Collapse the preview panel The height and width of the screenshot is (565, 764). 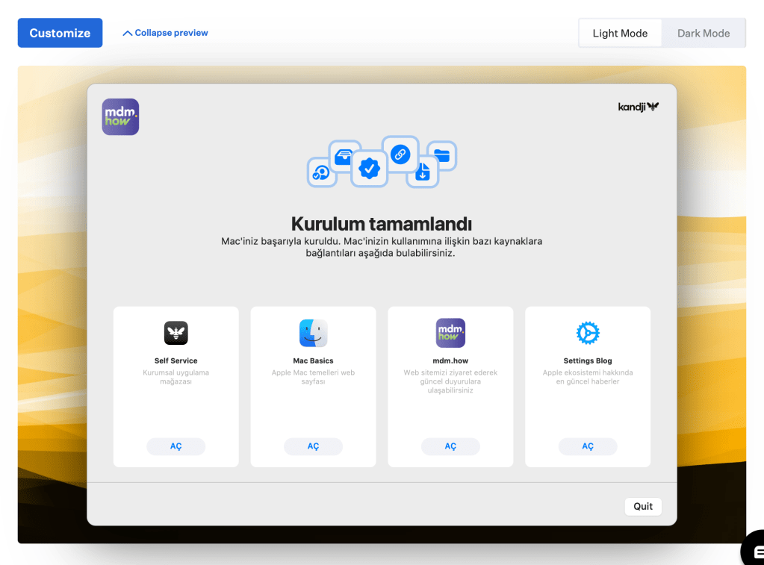(x=165, y=33)
